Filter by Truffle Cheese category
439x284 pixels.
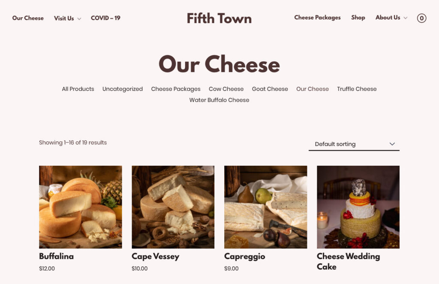coord(357,89)
